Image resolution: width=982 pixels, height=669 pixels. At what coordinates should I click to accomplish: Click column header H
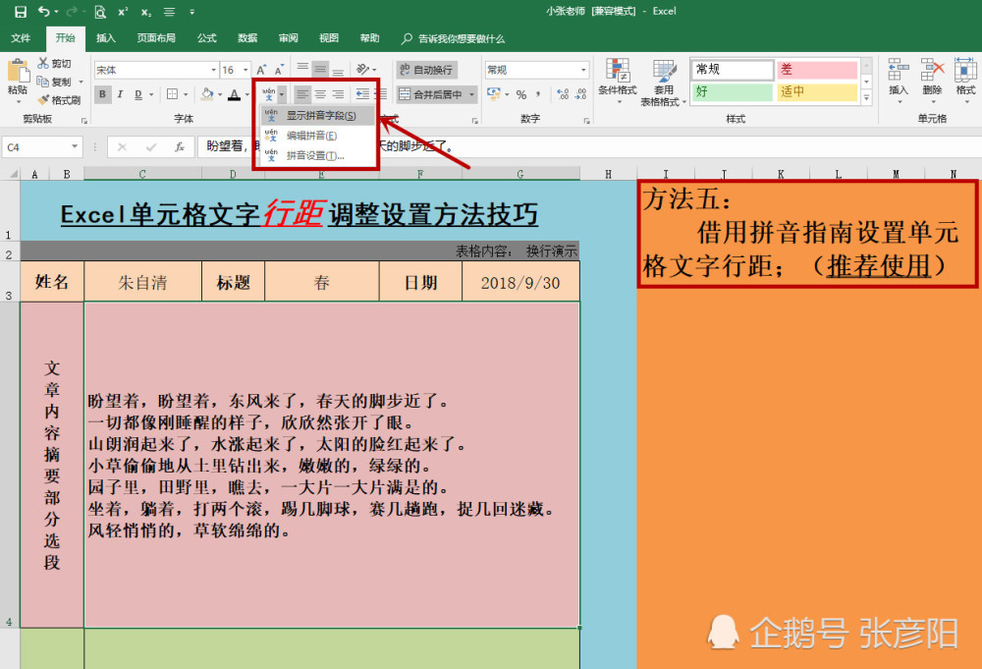click(x=608, y=174)
